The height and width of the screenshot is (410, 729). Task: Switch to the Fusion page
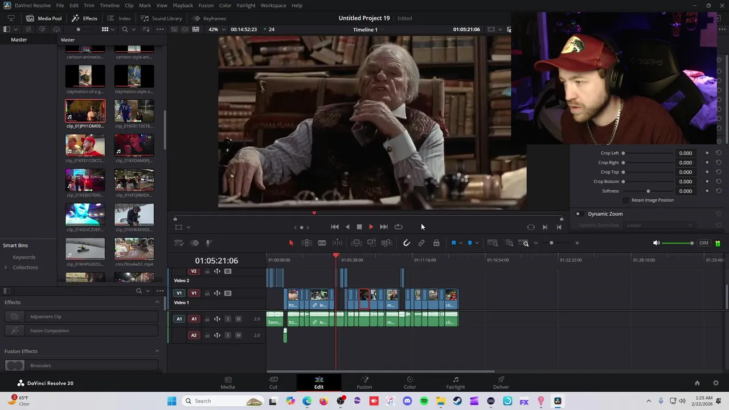(x=364, y=383)
